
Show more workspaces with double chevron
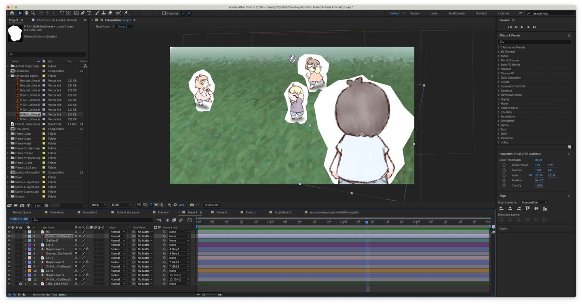point(521,13)
